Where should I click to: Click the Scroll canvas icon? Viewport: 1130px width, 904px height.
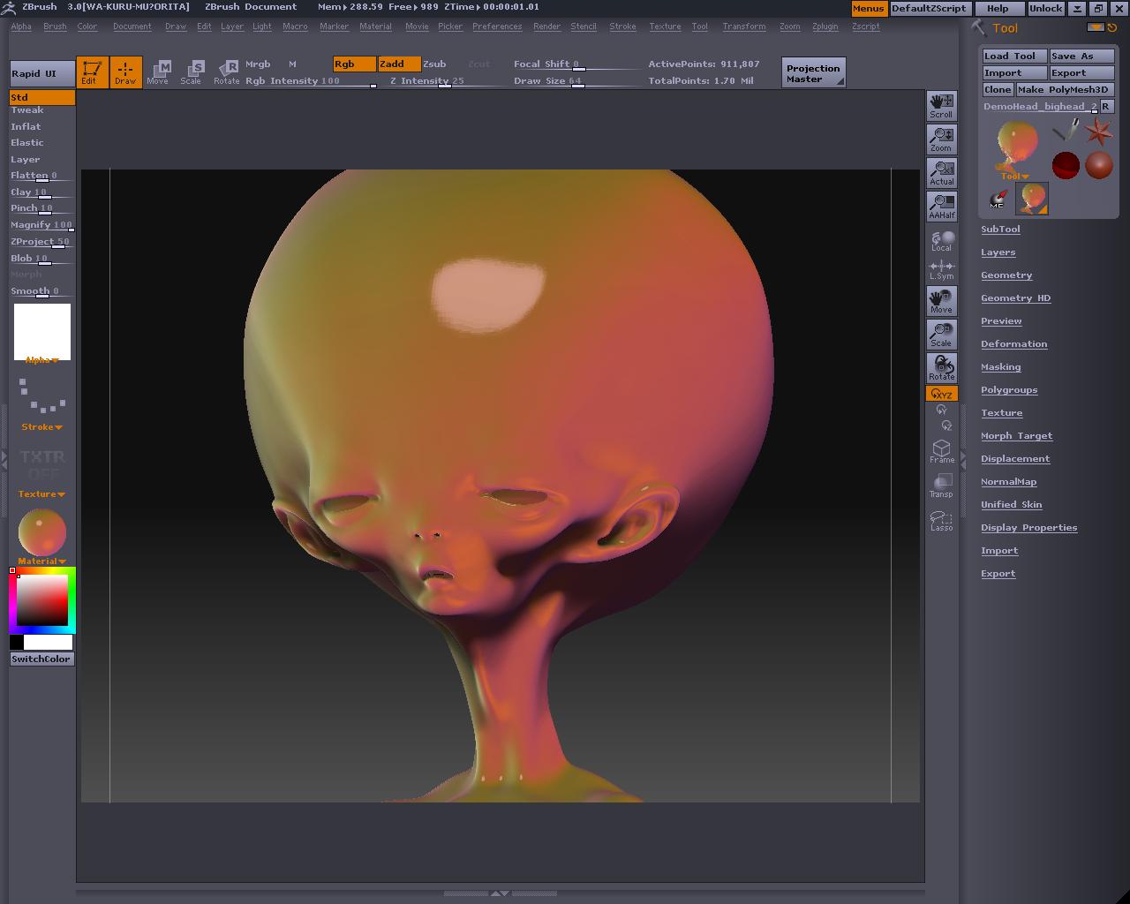[941, 105]
